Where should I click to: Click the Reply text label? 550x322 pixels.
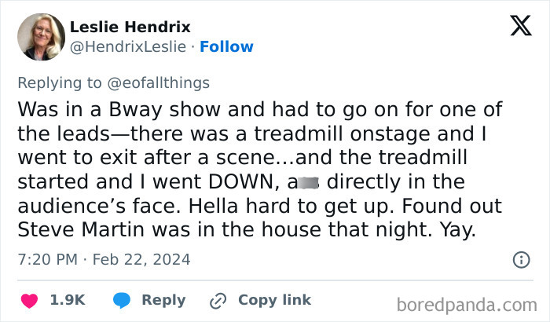click(163, 300)
